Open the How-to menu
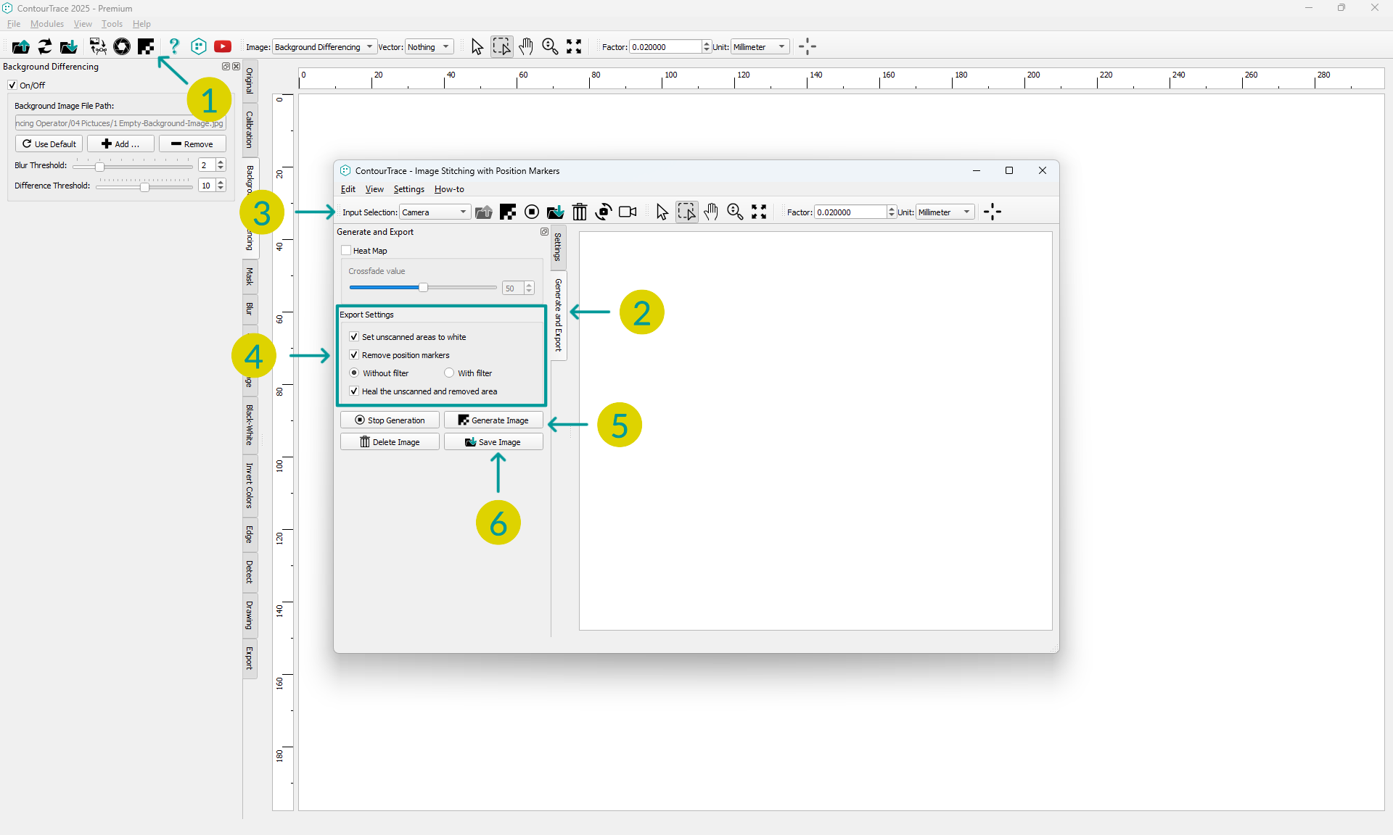The width and height of the screenshot is (1393, 835). 449,189
